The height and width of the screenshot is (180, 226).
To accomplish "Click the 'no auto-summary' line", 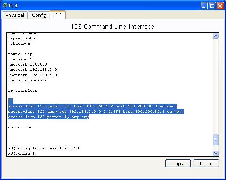I will click(x=29, y=80).
